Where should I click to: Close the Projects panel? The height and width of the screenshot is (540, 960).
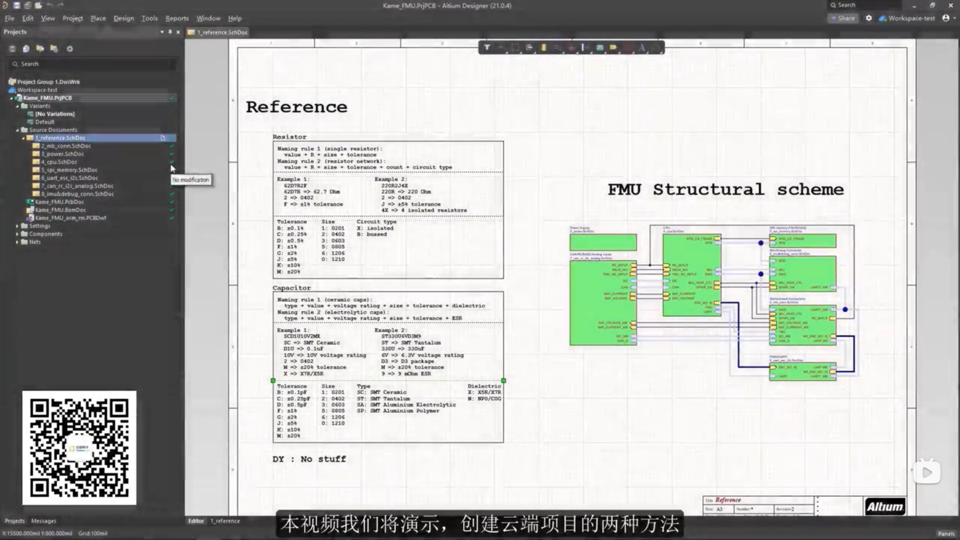coord(178,32)
